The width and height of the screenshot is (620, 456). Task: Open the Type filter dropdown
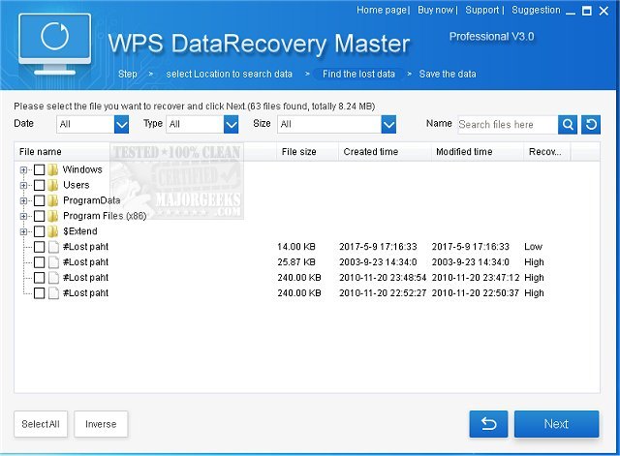[x=231, y=125]
